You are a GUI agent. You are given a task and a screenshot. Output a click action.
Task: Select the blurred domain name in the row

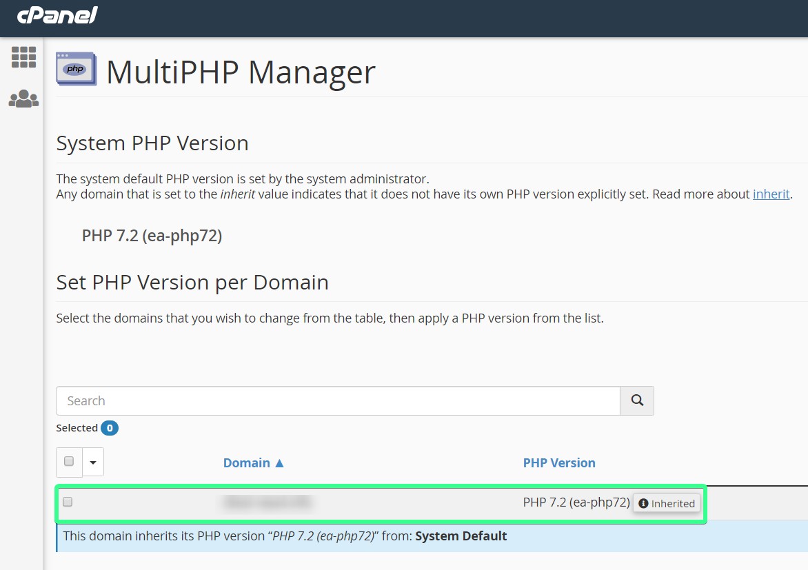(x=266, y=503)
